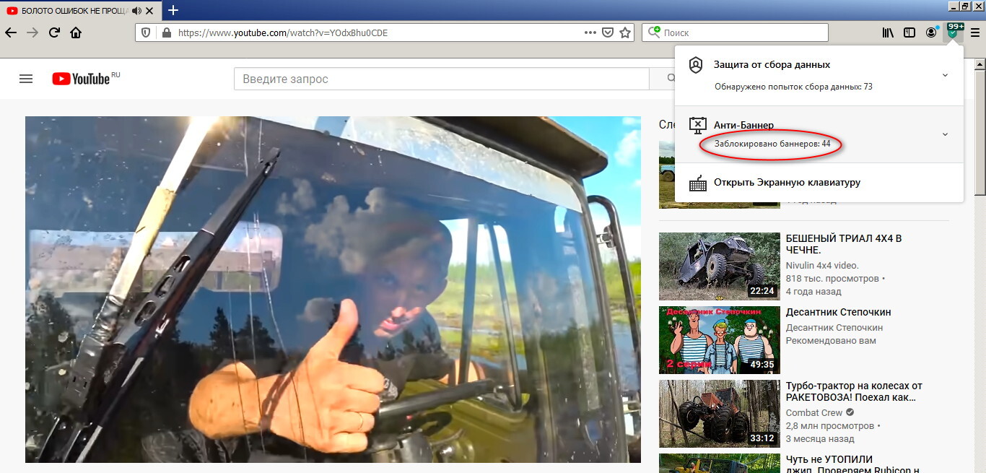Open Десантник Степочкин cartoon thumbnail

click(x=720, y=340)
